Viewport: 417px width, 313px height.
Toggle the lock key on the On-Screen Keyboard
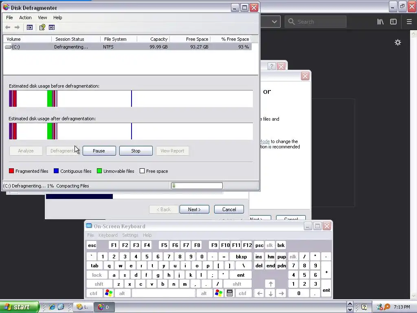97,275
